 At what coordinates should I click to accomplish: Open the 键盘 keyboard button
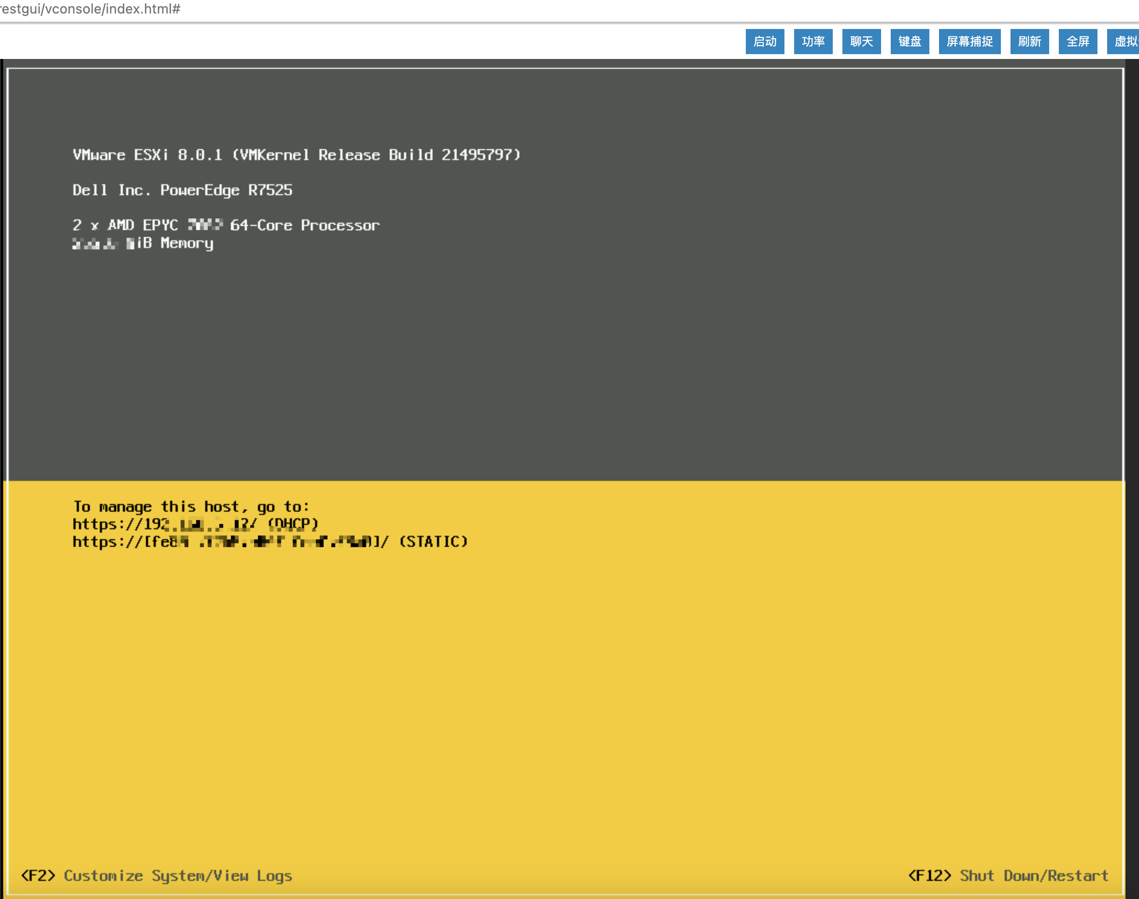(910, 42)
